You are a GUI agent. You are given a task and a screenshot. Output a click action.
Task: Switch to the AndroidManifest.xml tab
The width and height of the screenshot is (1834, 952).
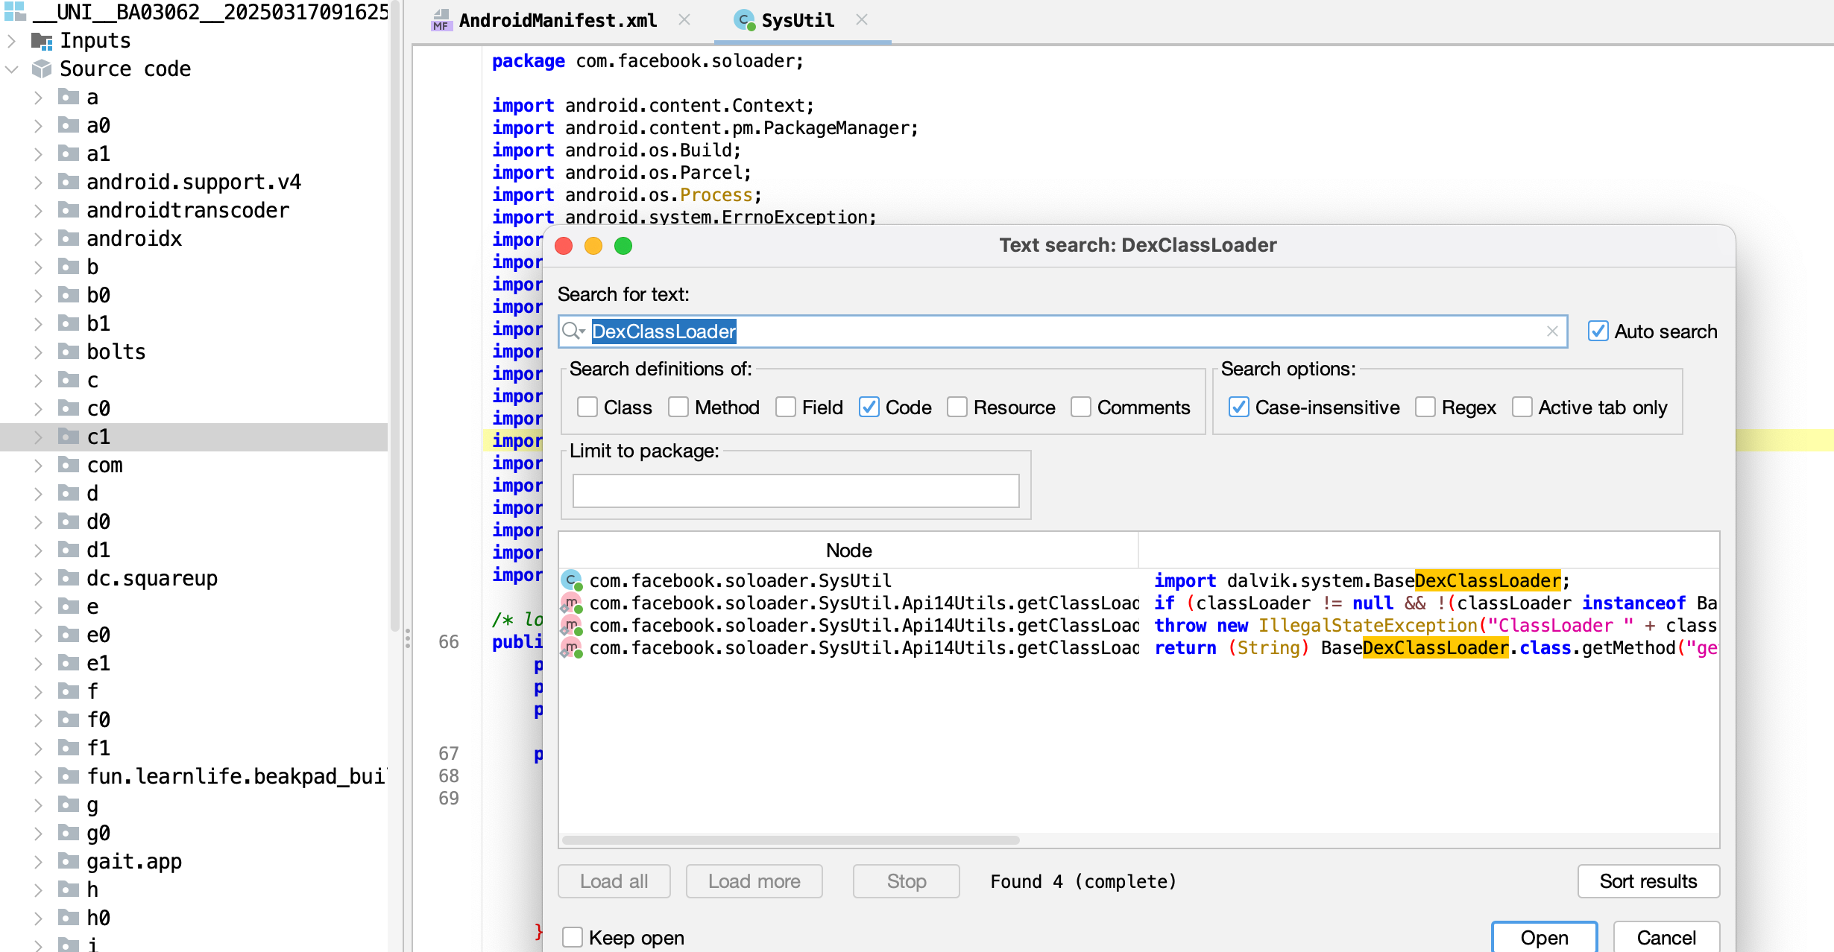click(x=558, y=20)
